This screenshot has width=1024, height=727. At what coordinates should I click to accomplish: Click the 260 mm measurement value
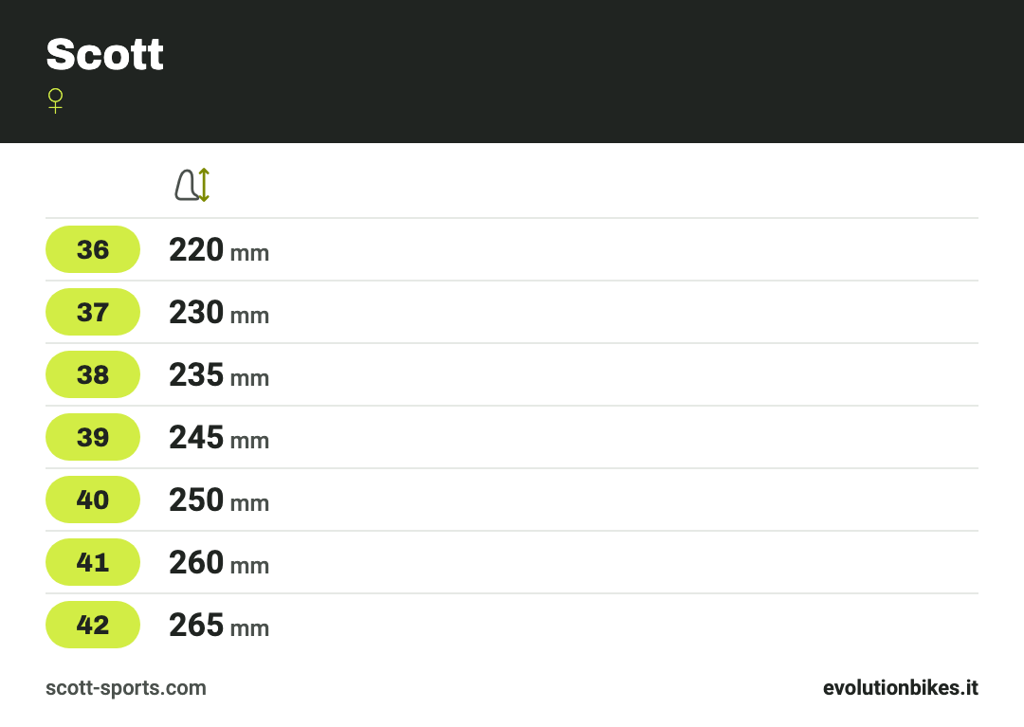pyautogui.click(x=219, y=563)
